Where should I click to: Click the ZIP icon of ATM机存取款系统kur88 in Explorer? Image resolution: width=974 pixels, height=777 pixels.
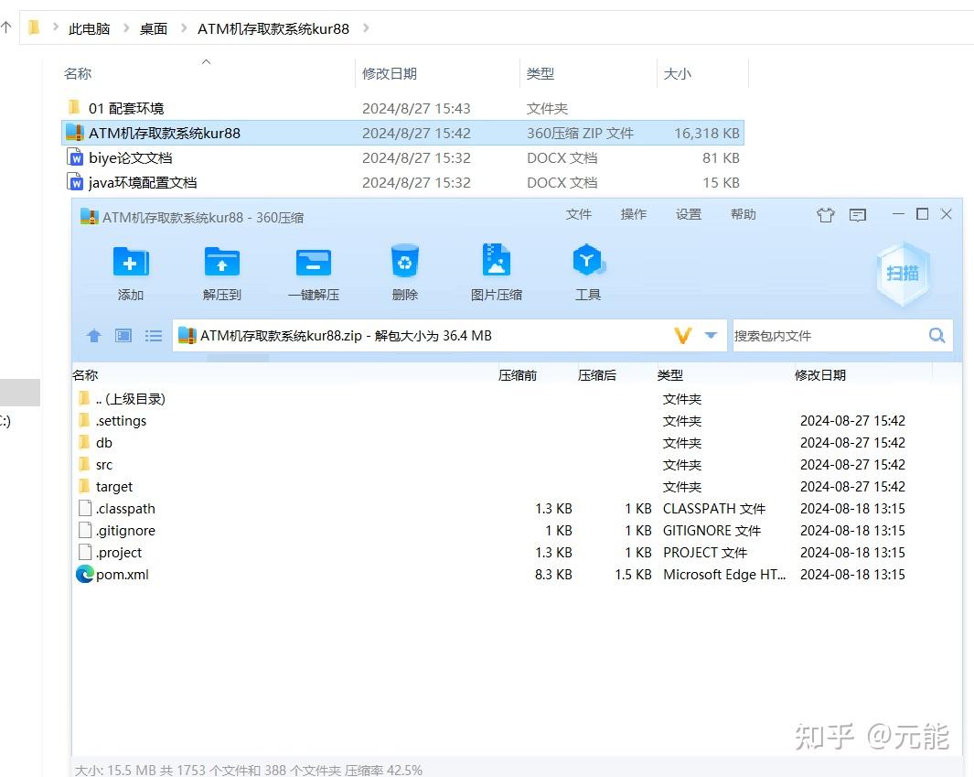[75, 133]
